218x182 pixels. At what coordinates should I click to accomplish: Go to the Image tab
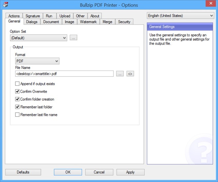(69, 22)
